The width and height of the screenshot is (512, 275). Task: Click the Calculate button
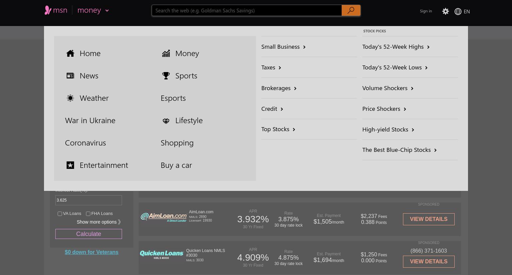[x=89, y=234]
